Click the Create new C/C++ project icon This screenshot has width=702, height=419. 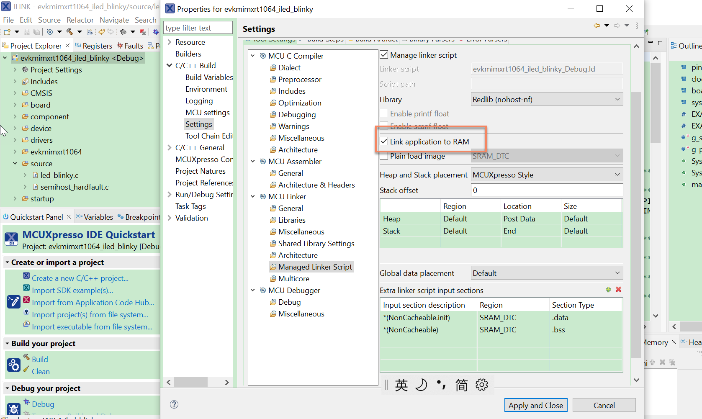(26, 276)
